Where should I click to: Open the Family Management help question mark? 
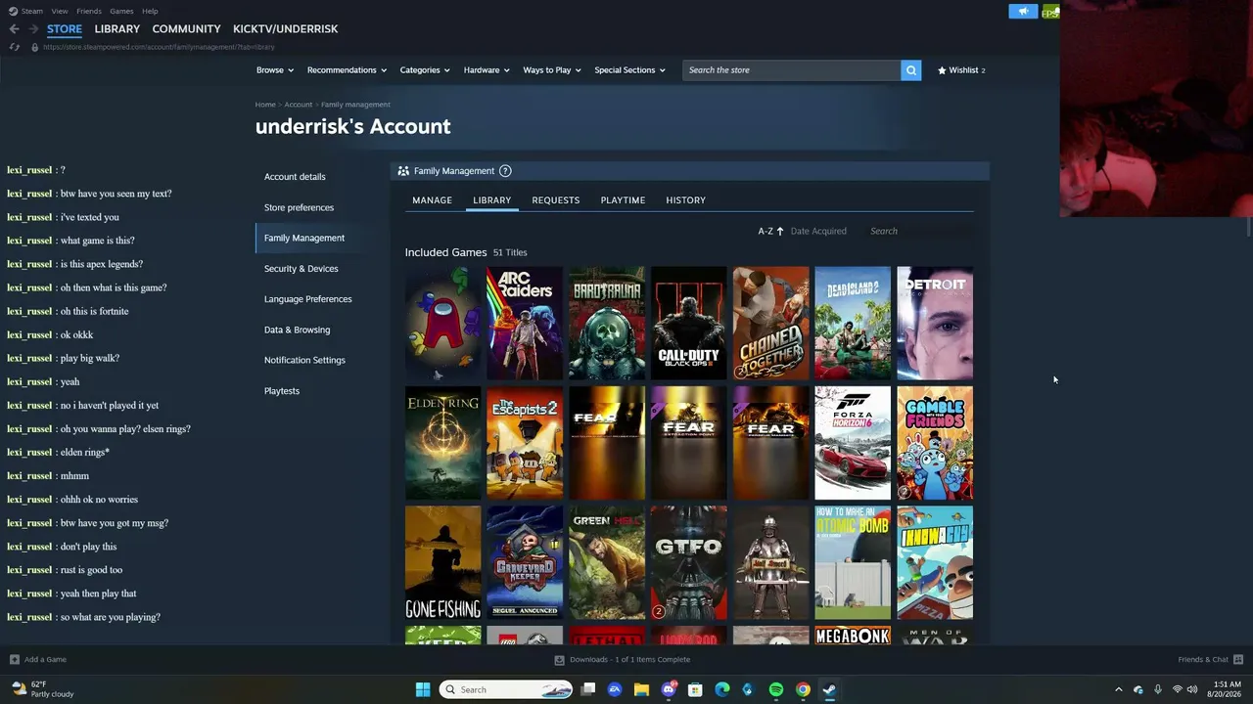pos(505,171)
